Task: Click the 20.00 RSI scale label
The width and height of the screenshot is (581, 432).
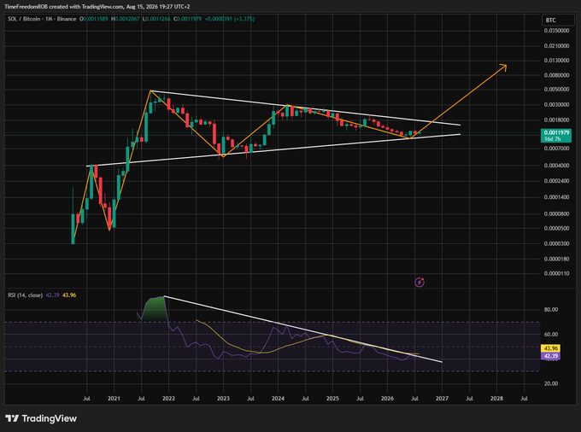Action: pyautogui.click(x=551, y=383)
